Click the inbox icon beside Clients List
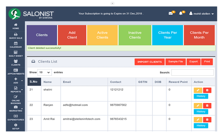The image size is (224, 137). [x=33, y=62]
